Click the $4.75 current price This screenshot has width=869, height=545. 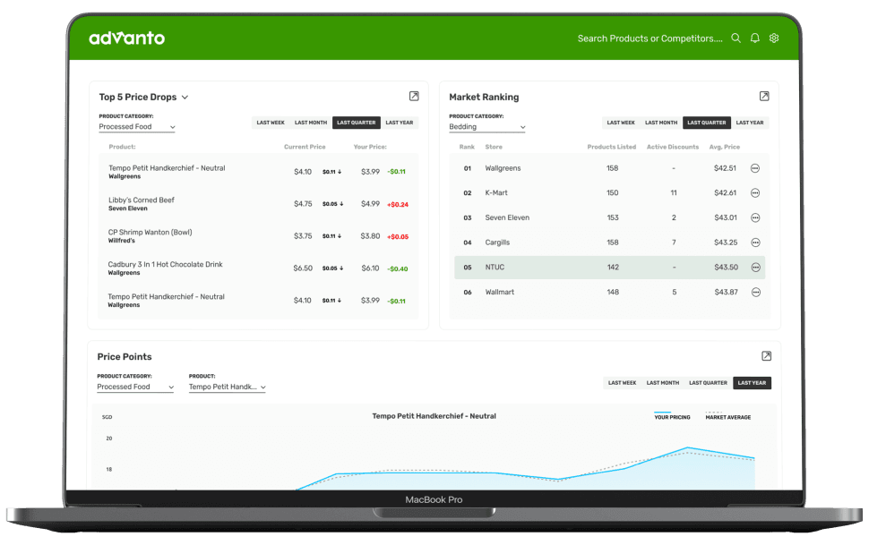[303, 204]
